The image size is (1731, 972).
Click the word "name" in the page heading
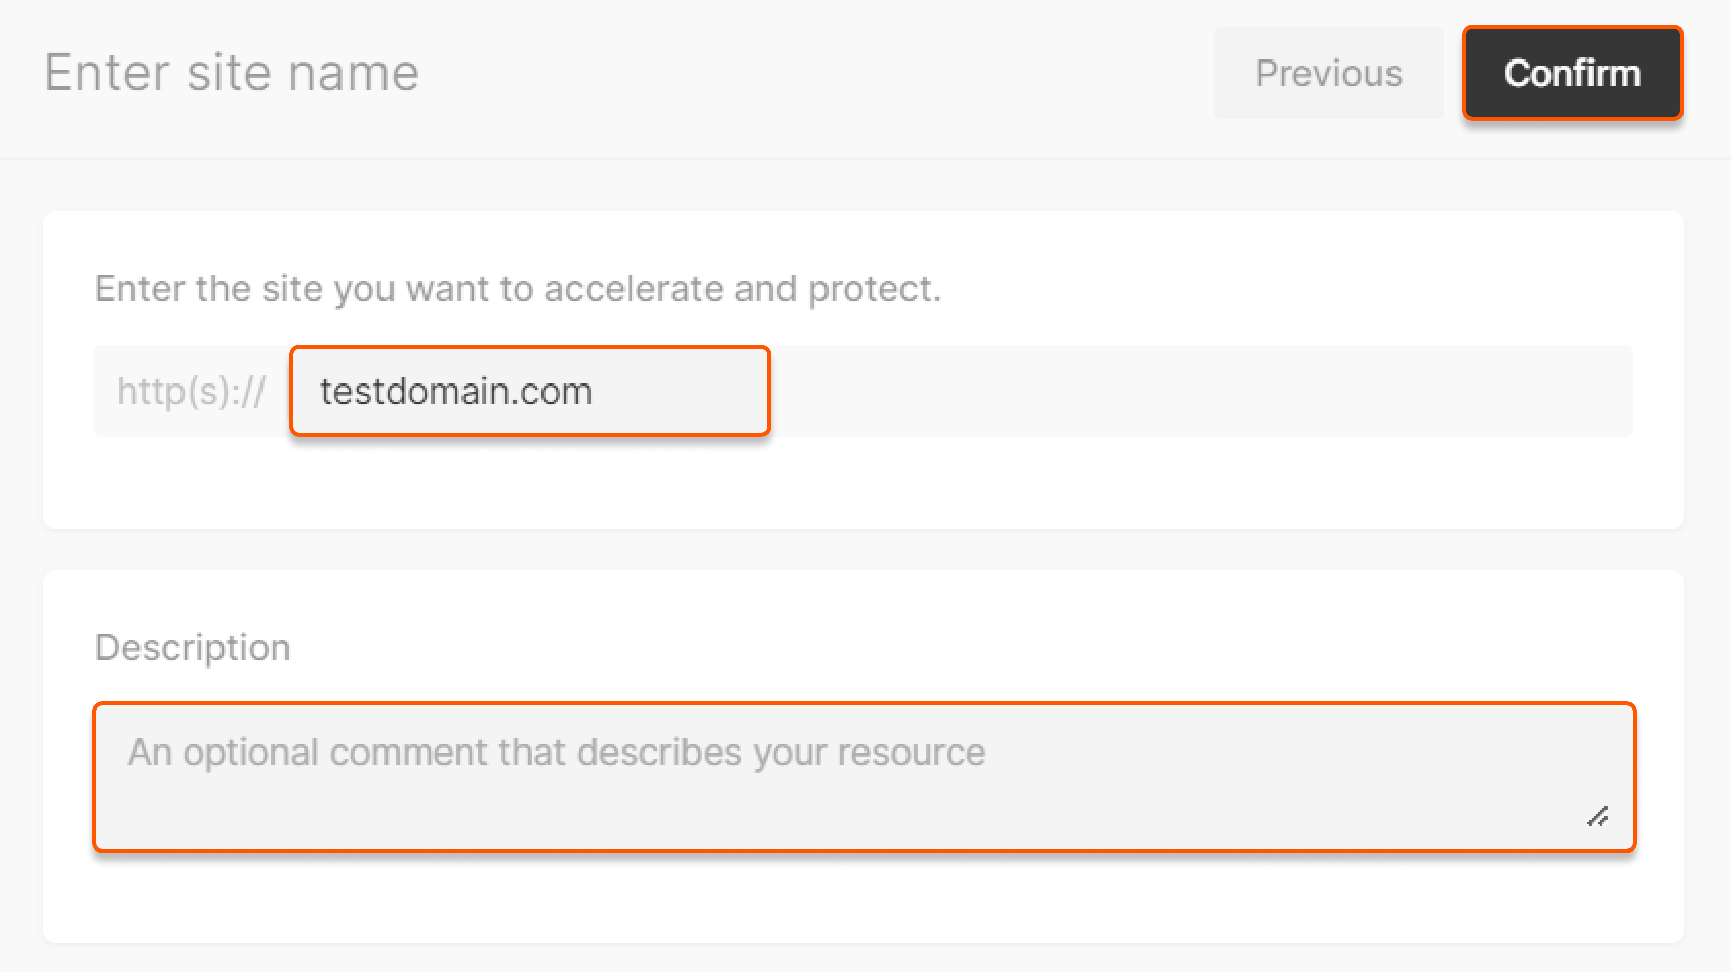click(353, 73)
